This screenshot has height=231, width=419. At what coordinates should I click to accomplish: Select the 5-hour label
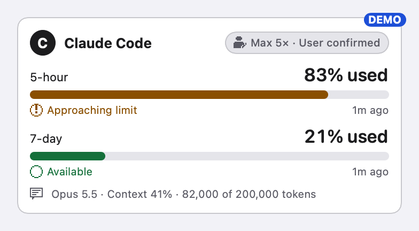(x=49, y=77)
